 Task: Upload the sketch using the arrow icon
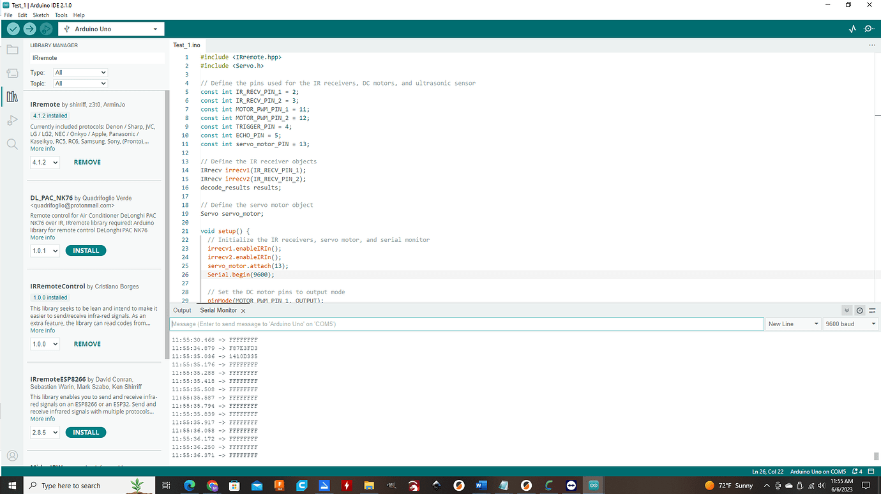pos(29,29)
